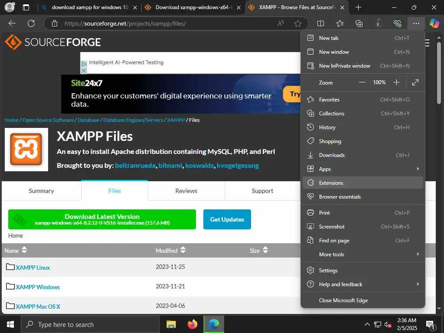
Task: Close the 'download xampp for windows 10' tab
Action: tap(135, 8)
